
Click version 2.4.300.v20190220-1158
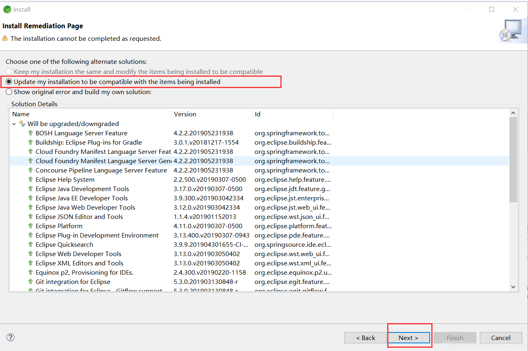(210, 272)
